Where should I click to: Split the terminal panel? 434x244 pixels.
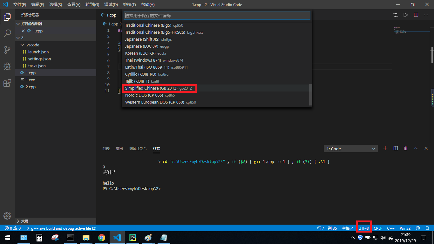coord(396,148)
